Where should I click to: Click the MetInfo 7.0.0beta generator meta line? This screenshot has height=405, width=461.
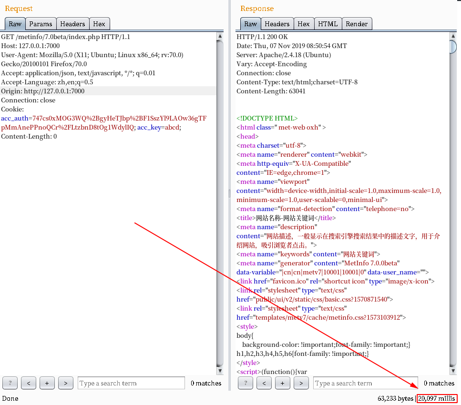[x=318, y=263]
